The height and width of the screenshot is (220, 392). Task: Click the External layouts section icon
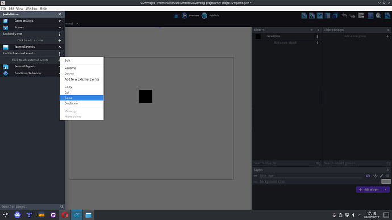(6, 66)
